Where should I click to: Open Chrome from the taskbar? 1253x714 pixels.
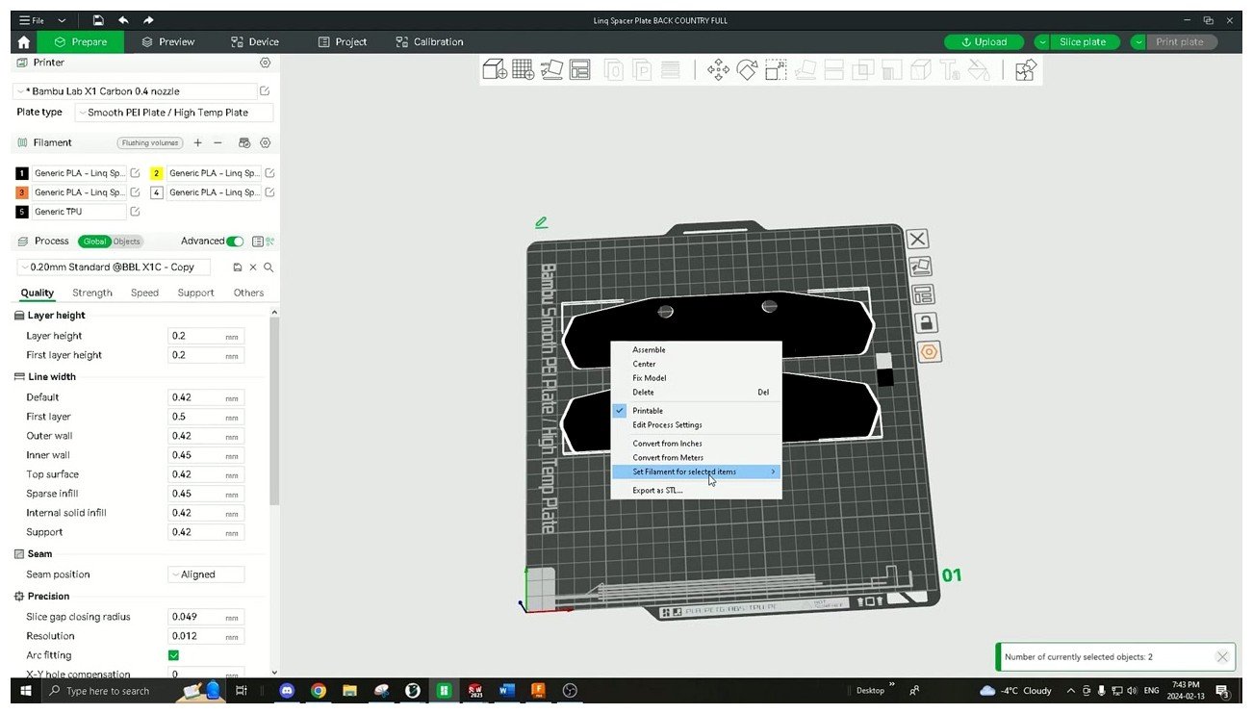pos(319,691)
